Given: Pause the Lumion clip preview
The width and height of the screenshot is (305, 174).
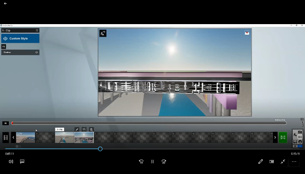Looking at the screenshot, I should 6,123.
